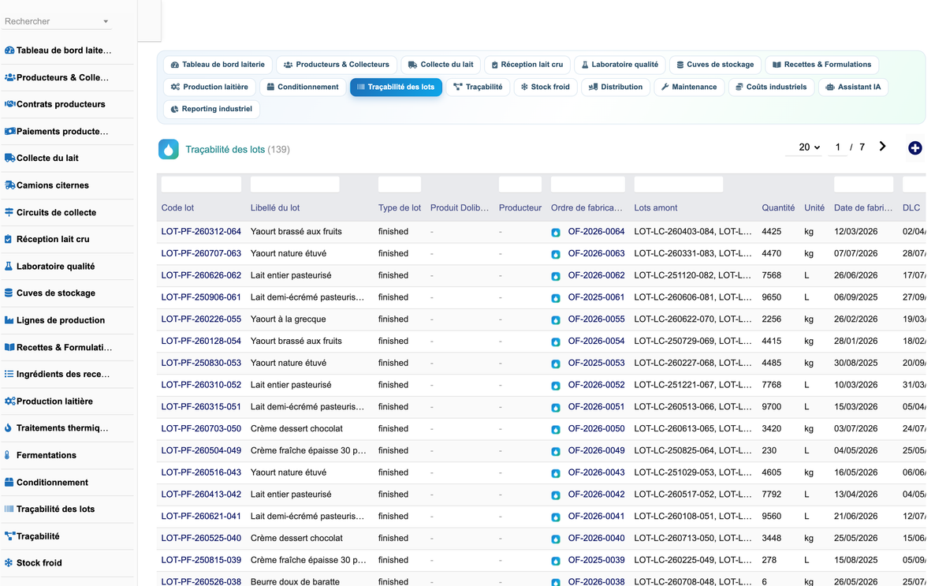Image resolution: width=946 pixels, height=586 pixels.
Task: Click the Producteurs & Collecteurs sidebar icon
Action: point(9,77)
